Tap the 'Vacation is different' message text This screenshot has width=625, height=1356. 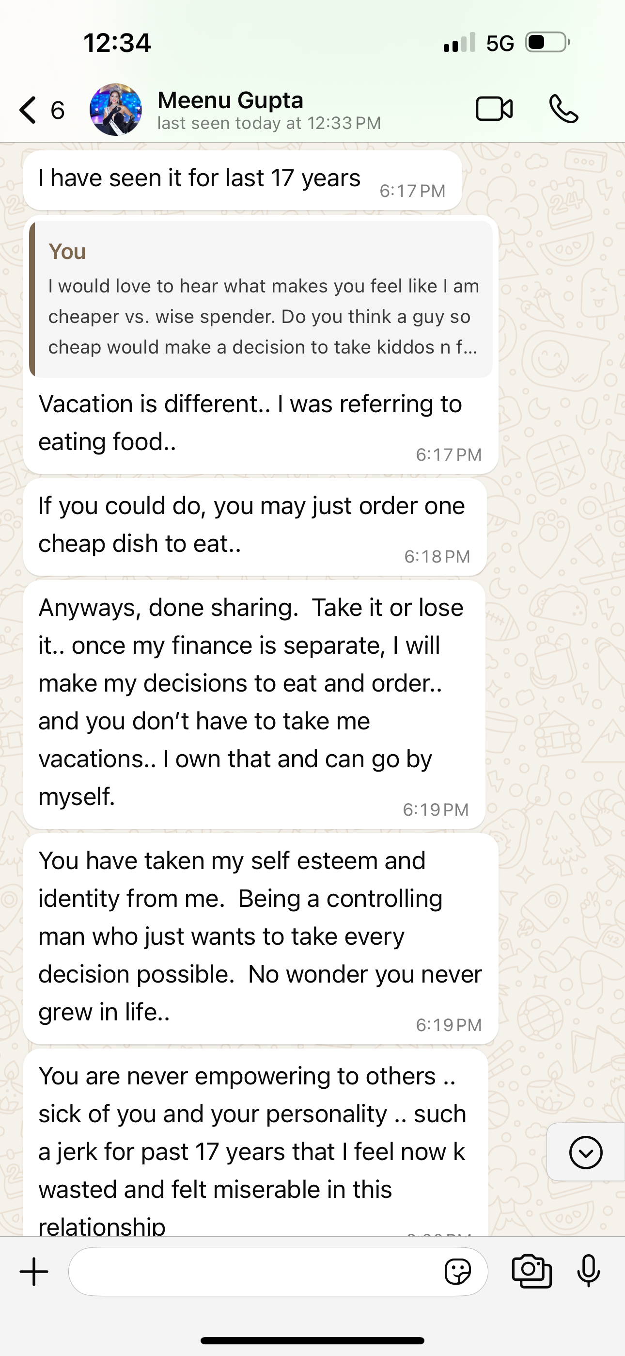tap(250, 423)
